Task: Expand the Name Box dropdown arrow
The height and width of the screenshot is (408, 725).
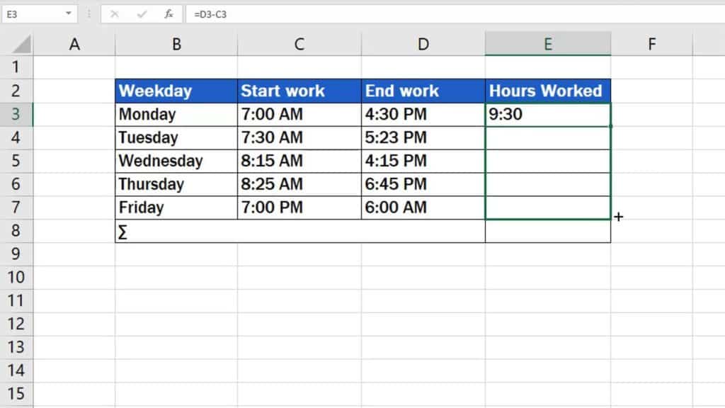Action: pyautogui.click(x=69, y=13)
